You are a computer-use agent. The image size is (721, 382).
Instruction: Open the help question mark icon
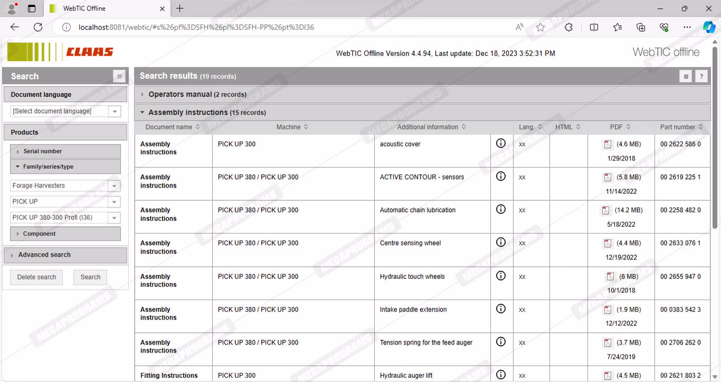point(701,77)
